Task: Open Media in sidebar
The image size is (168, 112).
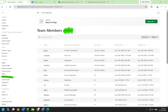Action: pyautogui.click(x=4, y=104)
